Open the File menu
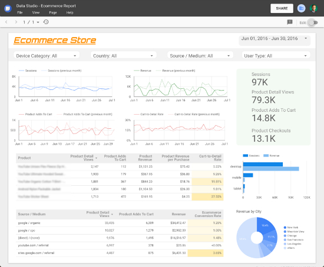324x267 pixels. [x=20, y=12]
